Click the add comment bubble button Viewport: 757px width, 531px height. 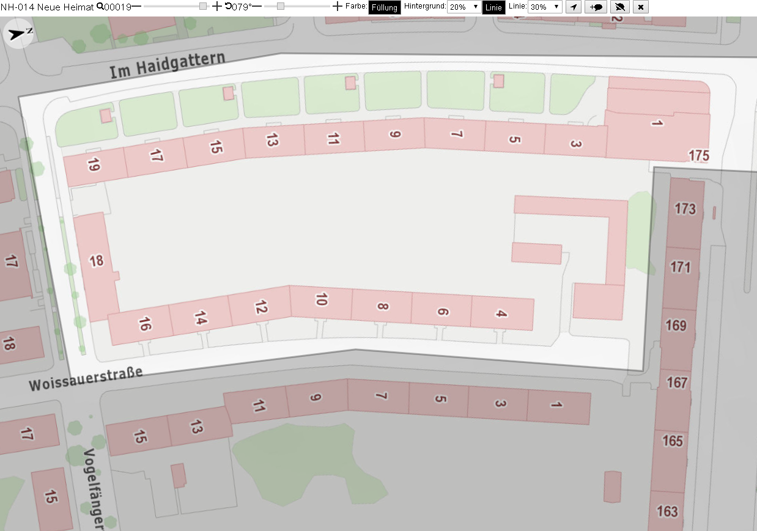(x=596, y=7)
